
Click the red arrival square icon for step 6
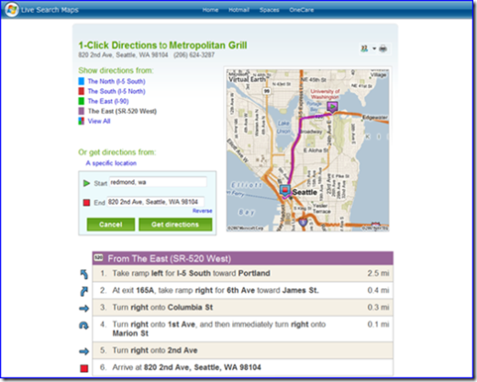click(84, 368)
